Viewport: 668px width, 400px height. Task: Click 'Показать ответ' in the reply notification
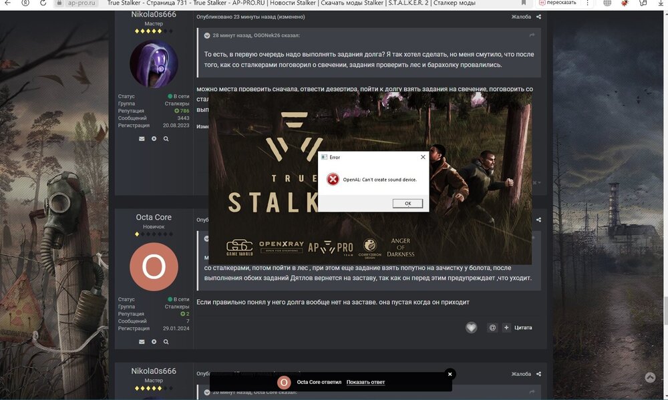click(365, 382)
